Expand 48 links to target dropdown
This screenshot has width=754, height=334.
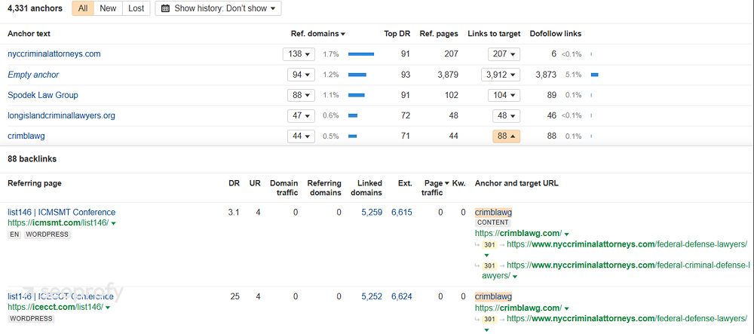(506, 115)
